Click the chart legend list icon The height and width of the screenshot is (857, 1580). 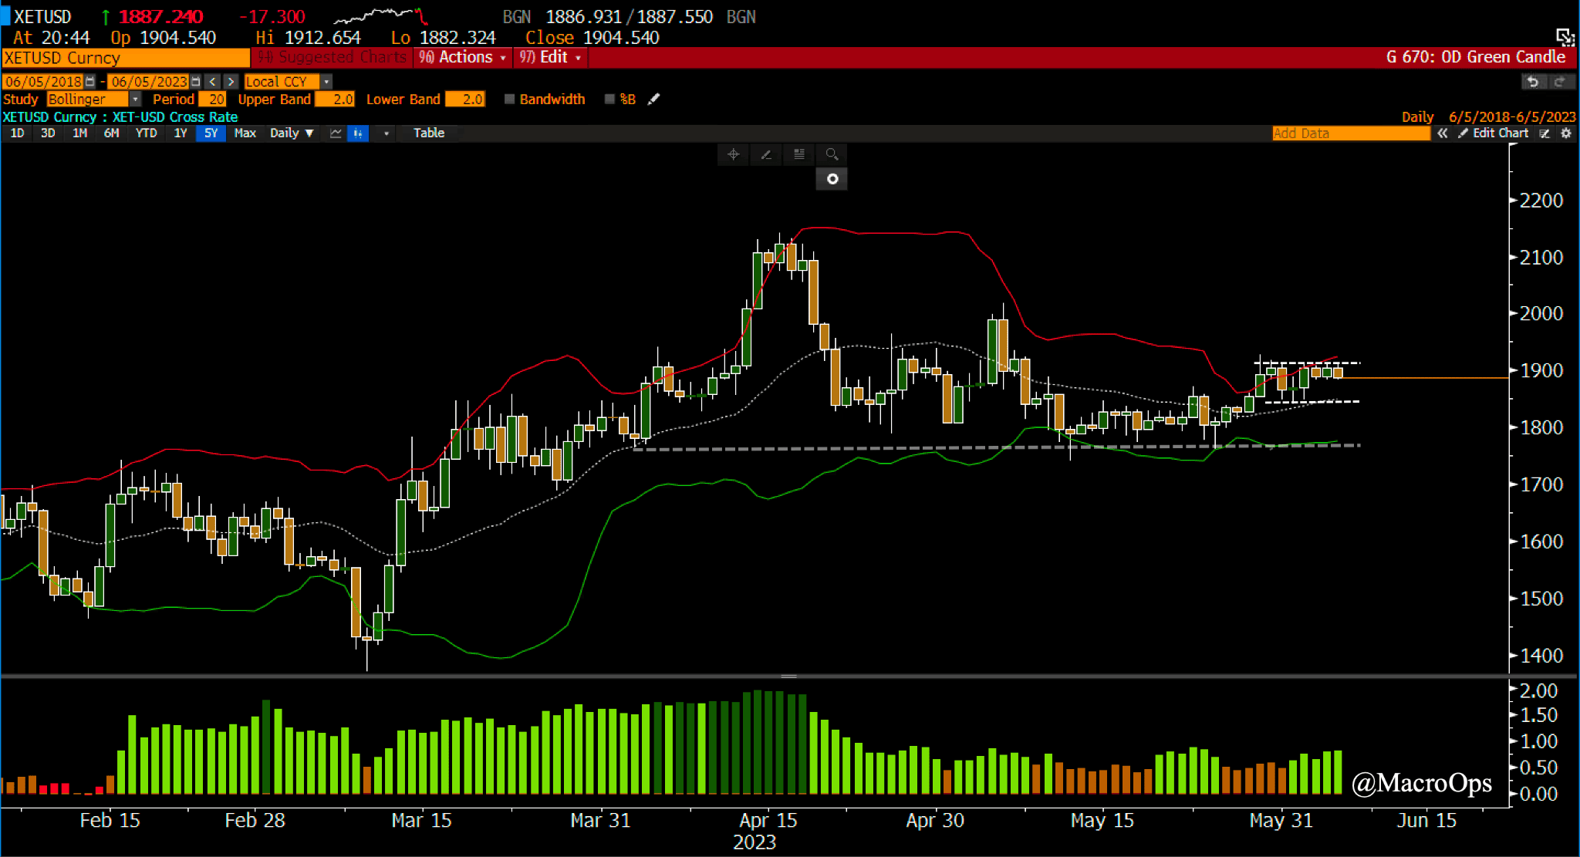[x=799, y=154]
